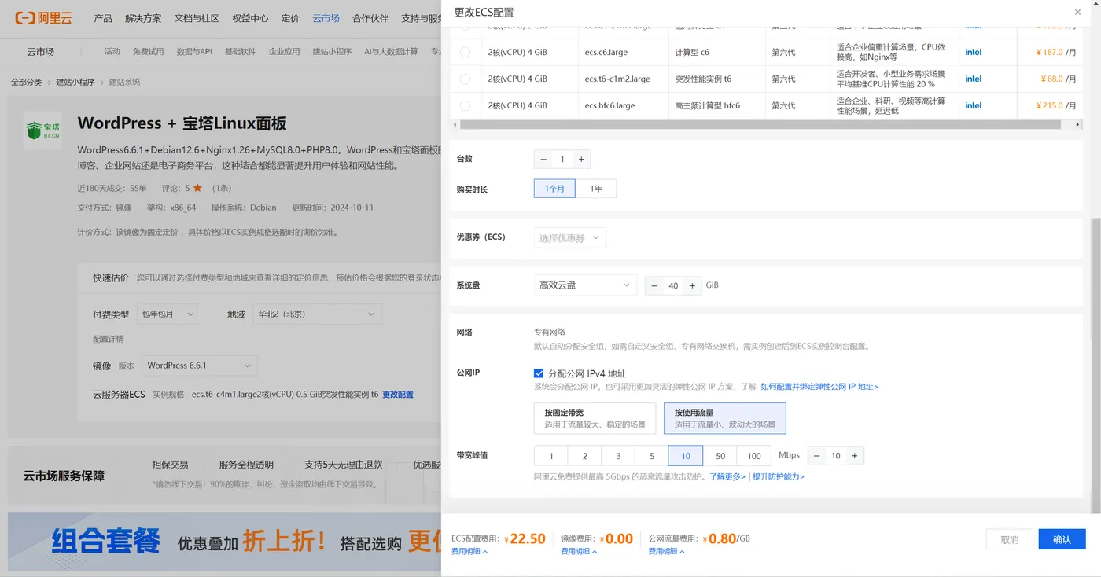Click the 更改配置 link
Image resolution: width=1101 pixels, height=577 pixels.
[x=398, y=395]
